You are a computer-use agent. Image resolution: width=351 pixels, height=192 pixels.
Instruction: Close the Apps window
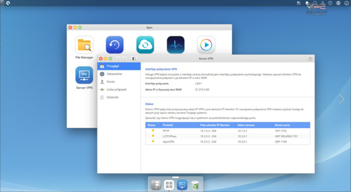click(70, 28)
